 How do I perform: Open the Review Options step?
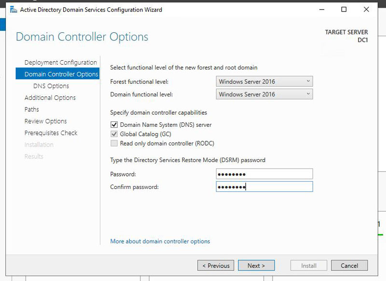(45, 121)
